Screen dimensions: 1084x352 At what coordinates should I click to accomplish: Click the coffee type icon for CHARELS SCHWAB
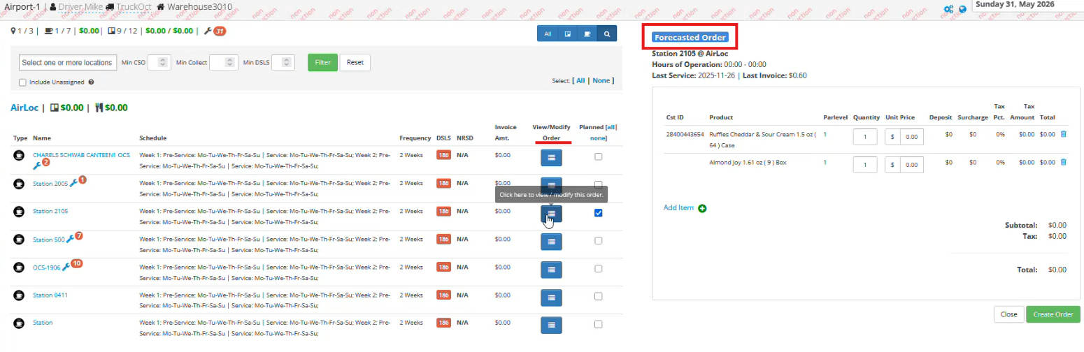pyautogui.click(x=20, y=155)
